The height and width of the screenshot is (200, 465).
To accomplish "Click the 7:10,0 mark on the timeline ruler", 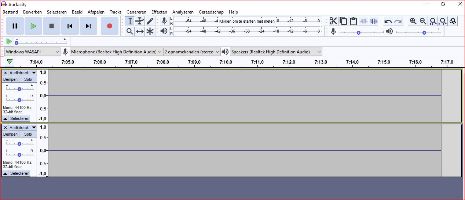I will (x=226, y=62).
